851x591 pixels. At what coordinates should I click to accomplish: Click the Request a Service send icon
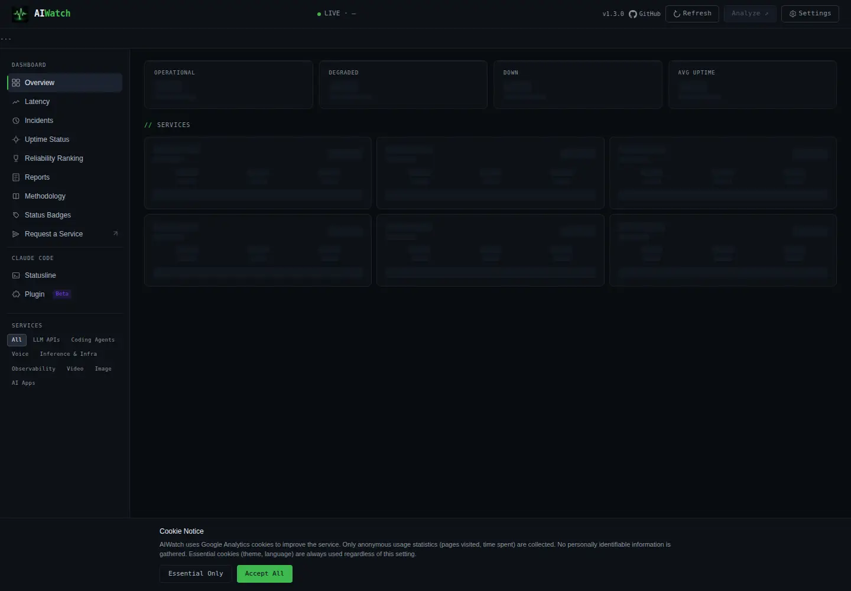(x=16, y=234)
